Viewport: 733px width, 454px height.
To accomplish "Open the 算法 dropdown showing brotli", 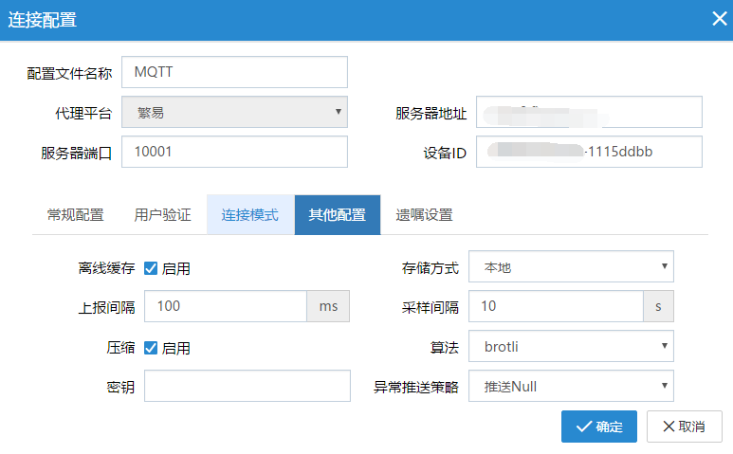I will tap(571, 347).
